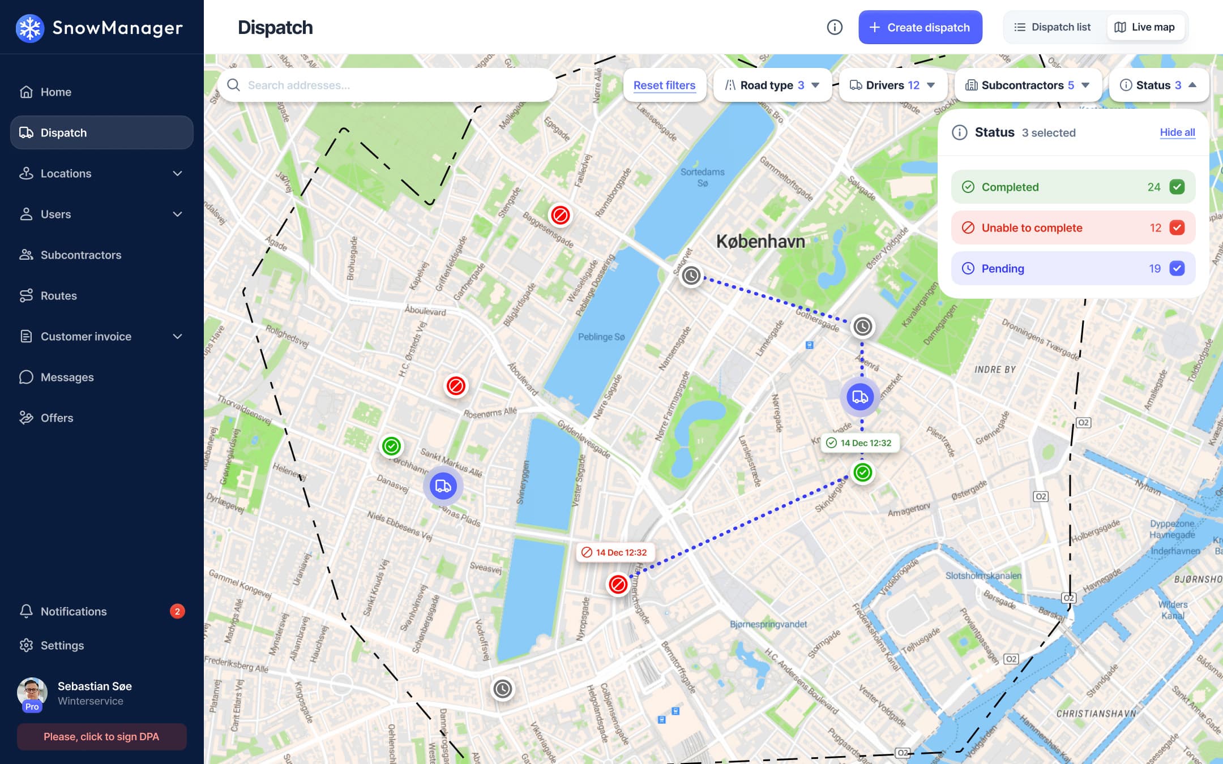Click the info icon beside Create dispatch

pyautogui.click(x=835, y=27)
